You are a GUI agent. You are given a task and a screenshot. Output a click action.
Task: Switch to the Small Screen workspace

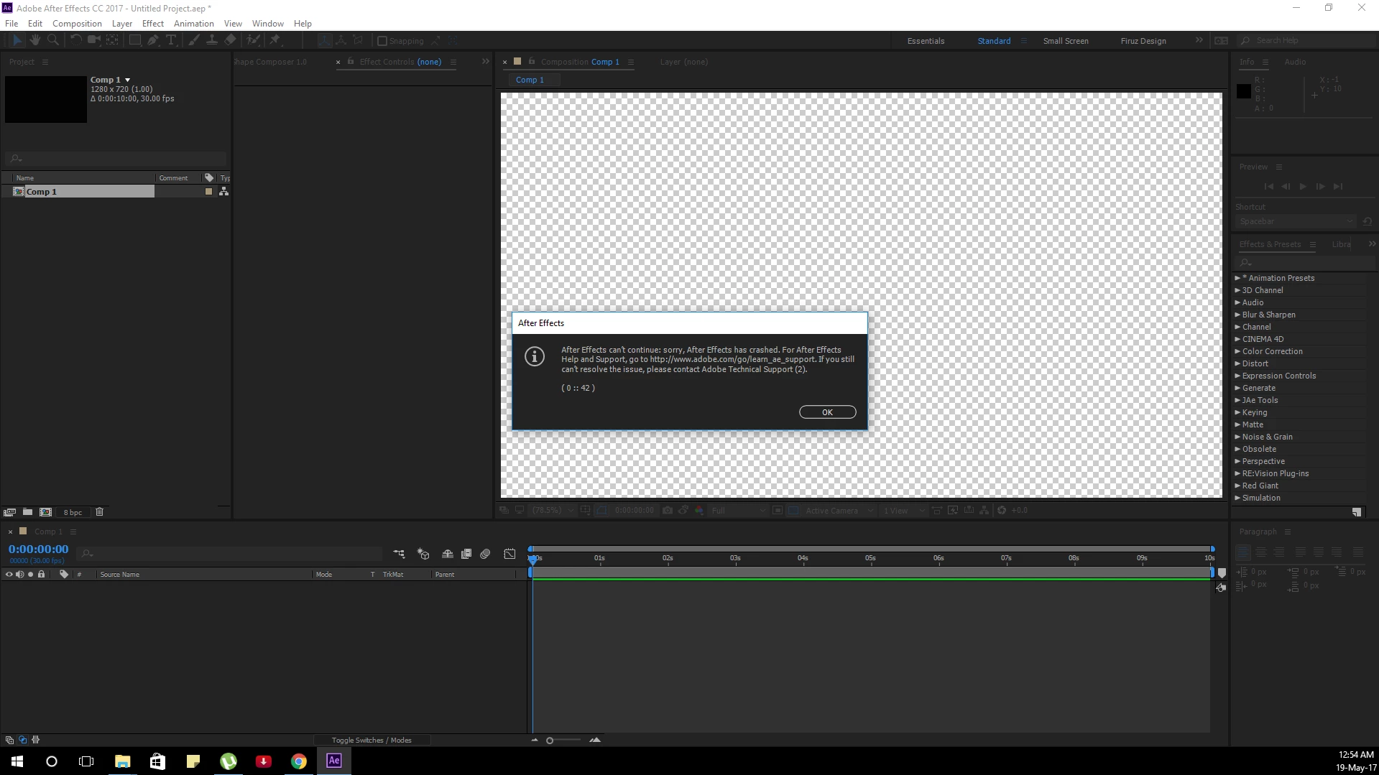pyautogui.click(x=1066, y=41)
